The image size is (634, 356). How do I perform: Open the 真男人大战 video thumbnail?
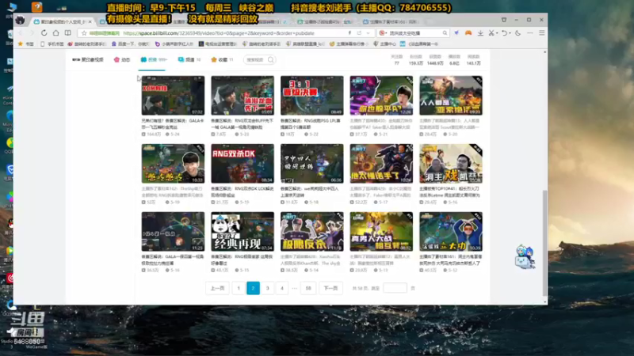381,232
